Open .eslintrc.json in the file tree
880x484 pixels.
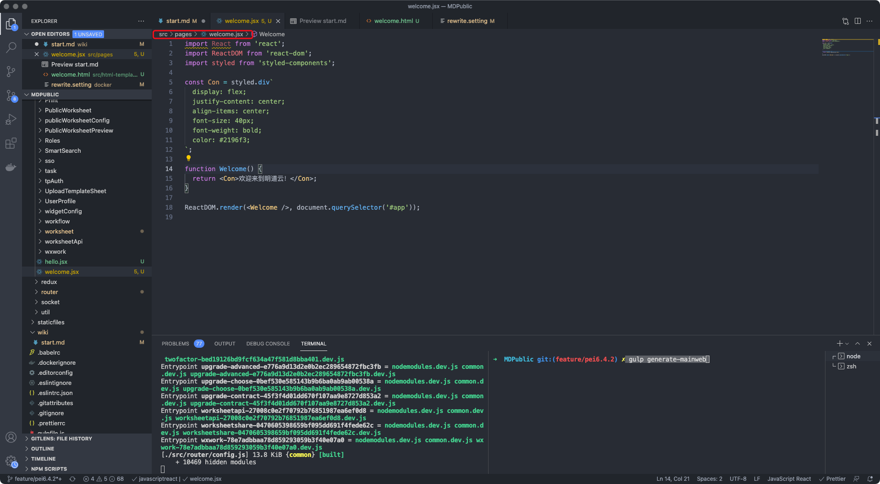pos(55,393)
